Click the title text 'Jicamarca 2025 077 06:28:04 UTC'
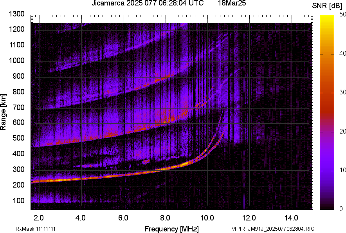Screen dimensions: 346x233 click(x=148, y=3)
